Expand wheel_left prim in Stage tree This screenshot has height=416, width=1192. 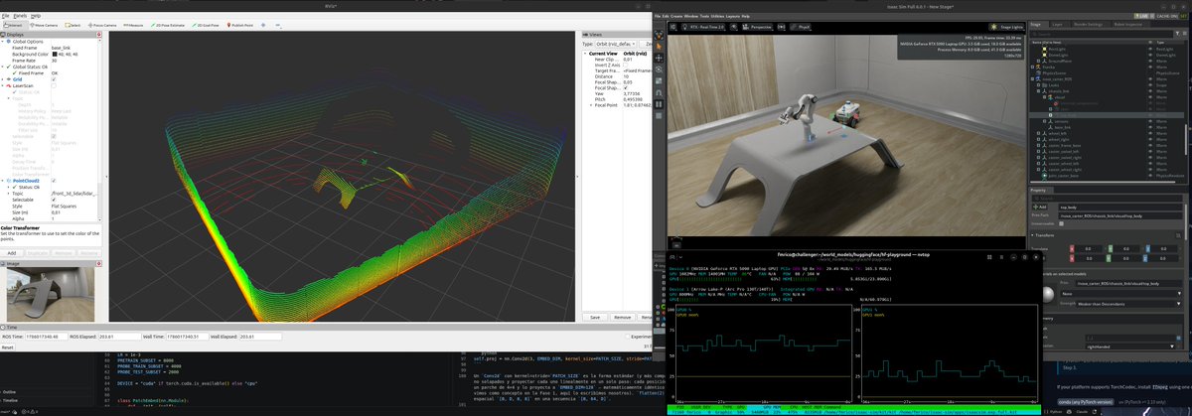coord(1038,133)
